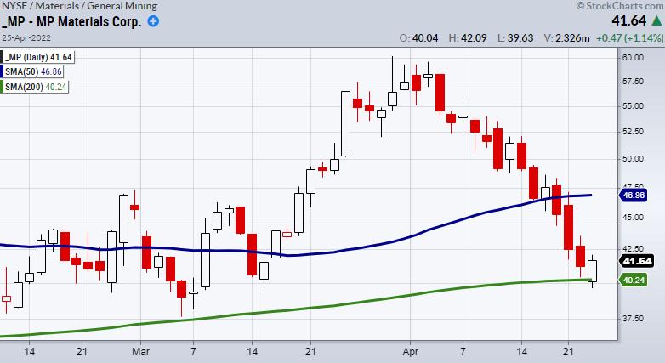This screenshot has width=665, height=363.
Task: Click the 55.00 price axis label
Action: 633,105
